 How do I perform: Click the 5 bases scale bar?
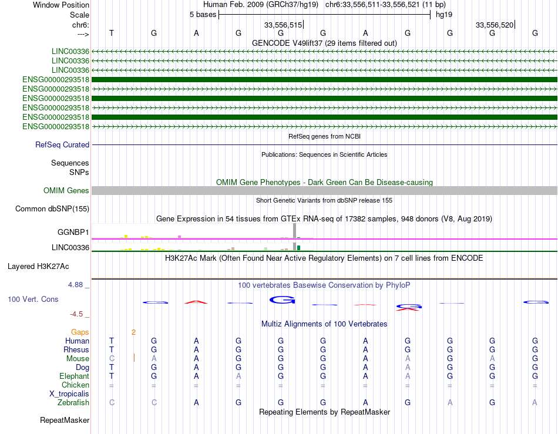(324, 15)
